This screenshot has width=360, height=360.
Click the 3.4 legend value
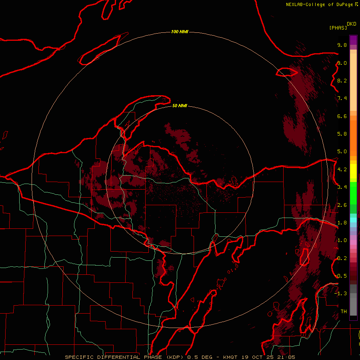click(342, 187)
